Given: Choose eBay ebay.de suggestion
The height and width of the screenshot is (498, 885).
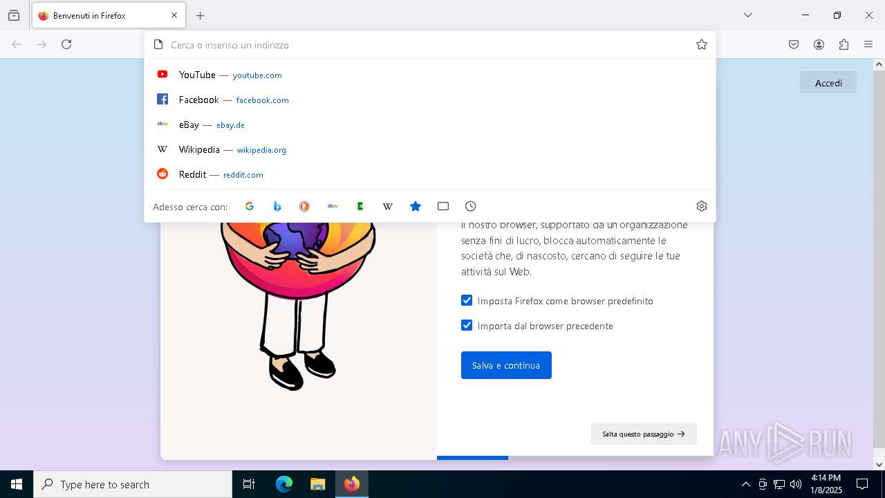Looking at the screenshot, I should pos(430,124).
